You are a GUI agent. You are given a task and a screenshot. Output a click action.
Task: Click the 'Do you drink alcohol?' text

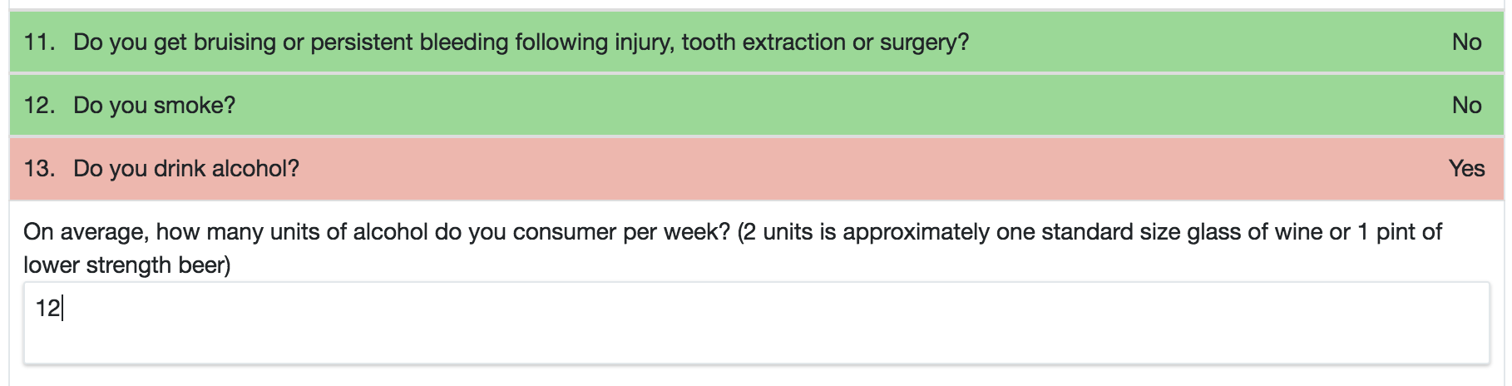pos(186,168)
